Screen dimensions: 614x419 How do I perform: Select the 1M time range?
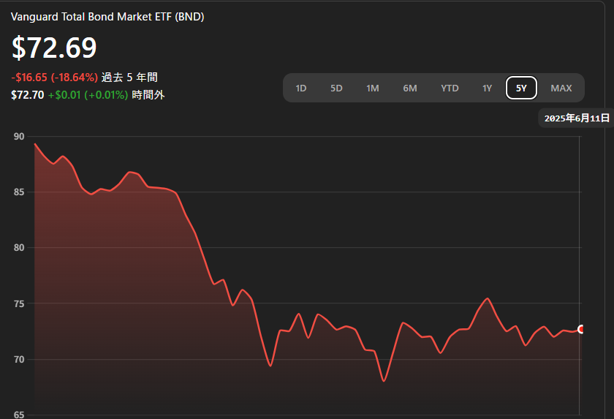(x=372, y=88)
